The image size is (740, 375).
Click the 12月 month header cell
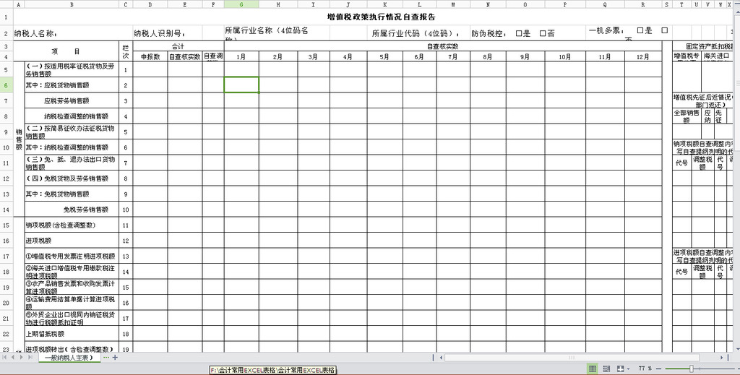click(642, 56)
